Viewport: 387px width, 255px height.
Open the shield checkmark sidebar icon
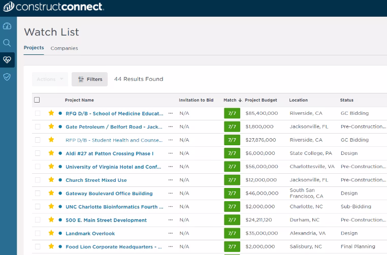[7, 77]
